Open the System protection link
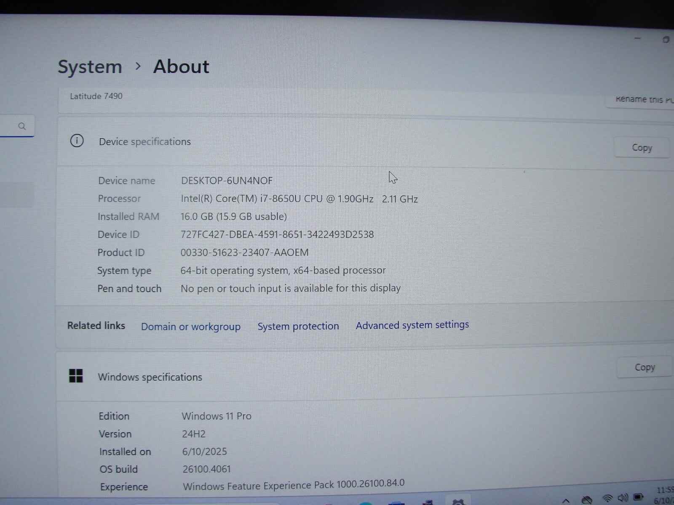Image resolution: width=674 pixels, height=505 pixels. pos(298,326)
